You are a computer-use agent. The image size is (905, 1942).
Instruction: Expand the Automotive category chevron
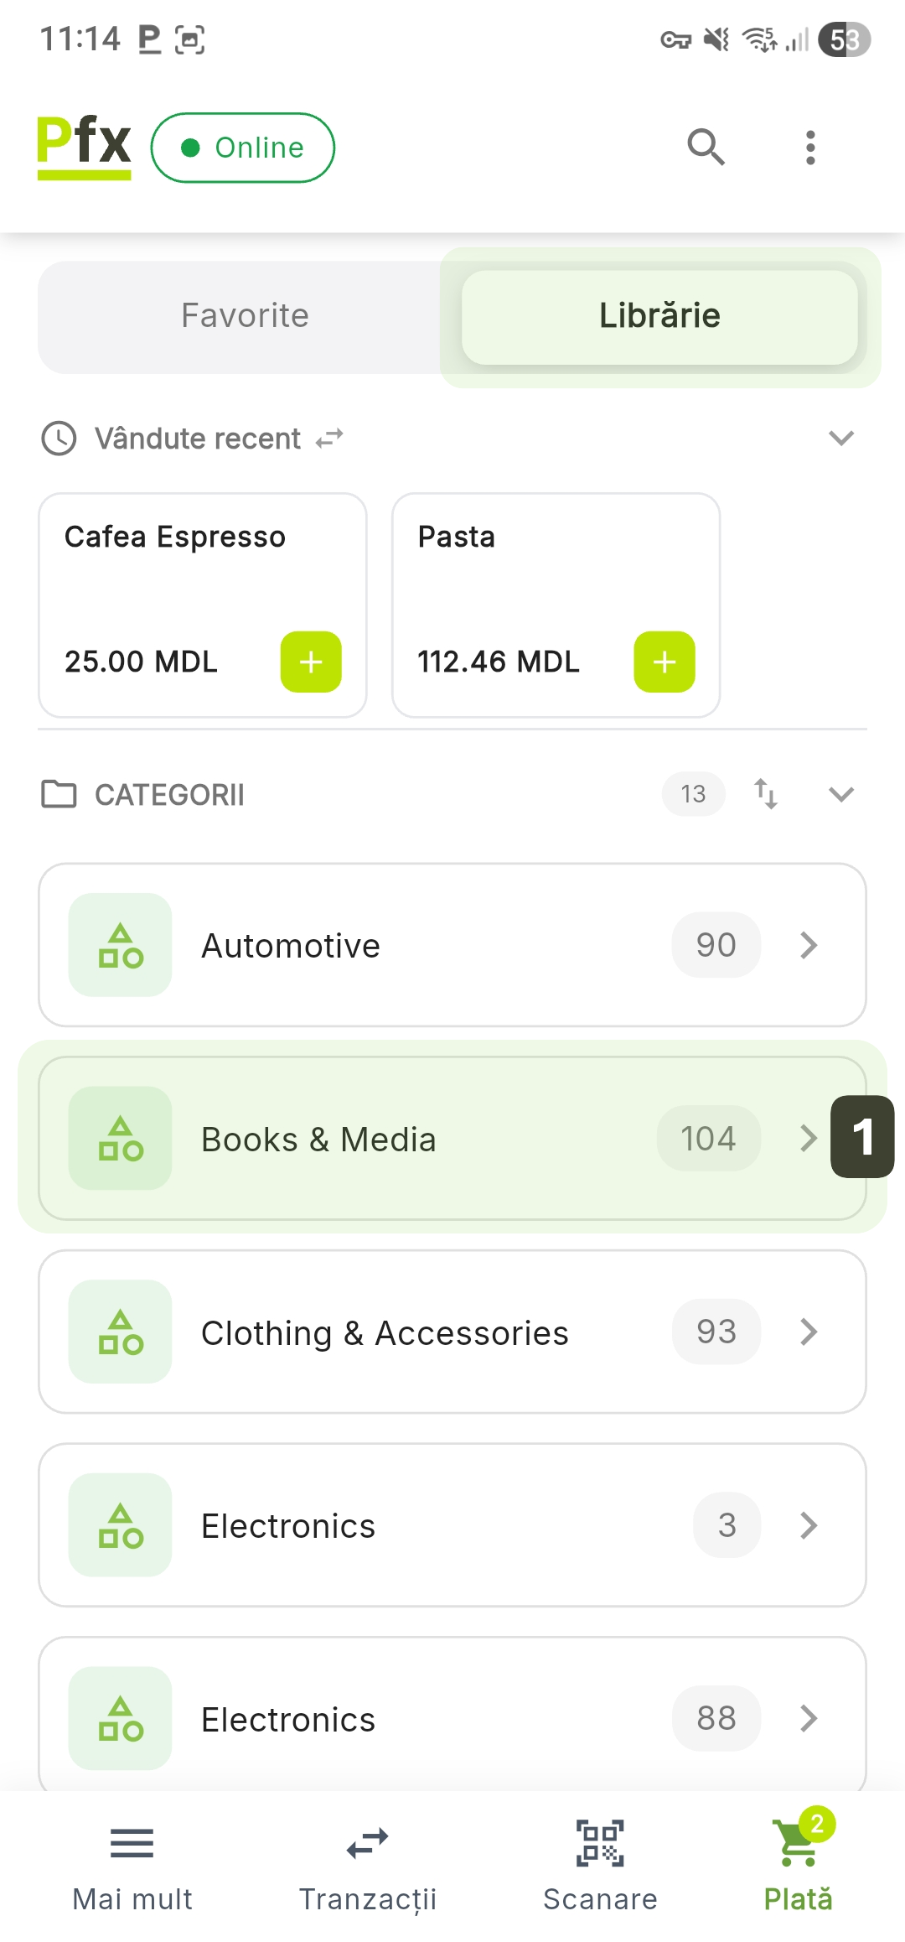point(808,945)
